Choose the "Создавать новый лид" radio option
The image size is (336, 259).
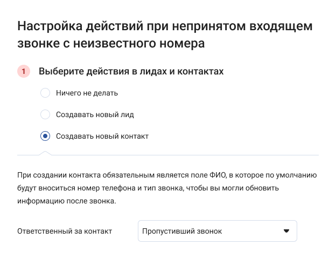(x=45, y=114)
